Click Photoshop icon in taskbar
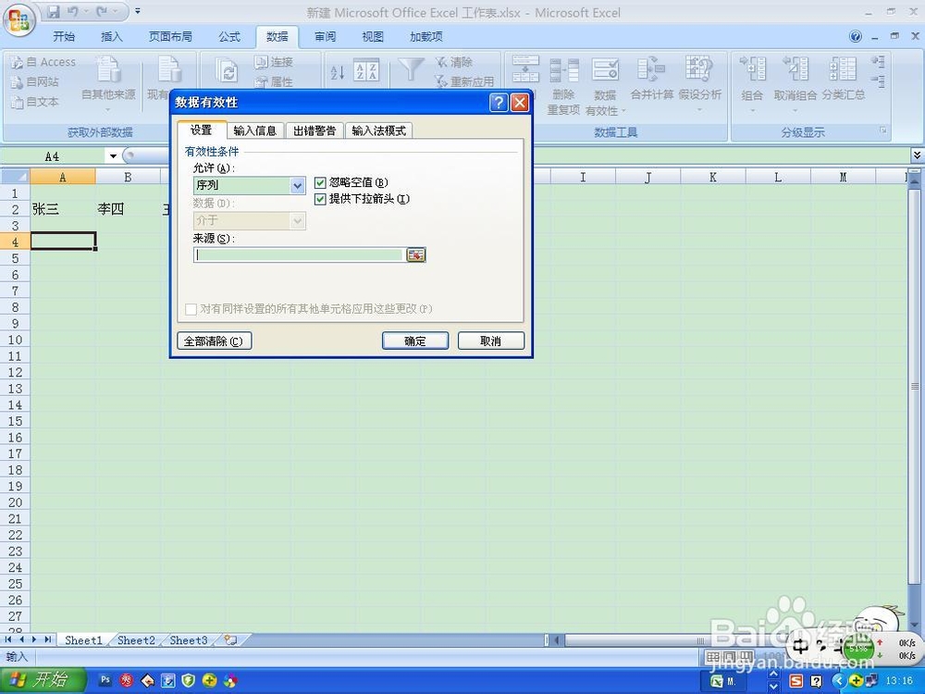The image size is (925, 694). coord(105,680)
